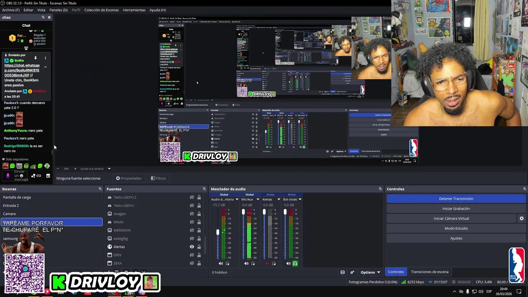Open advanced audio properties gear icon
This screenshot has height=297, width=528.
tap(352, 272)
